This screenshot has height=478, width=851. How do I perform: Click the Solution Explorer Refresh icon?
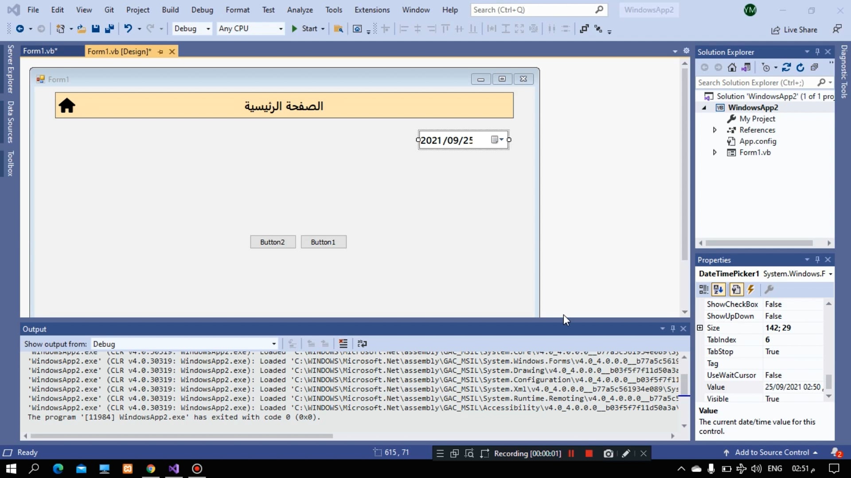(x=800, y=67)
